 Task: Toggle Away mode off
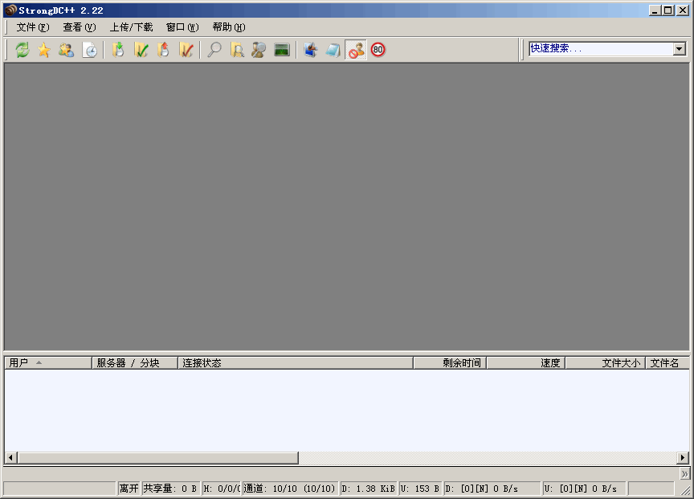[356, 49]
